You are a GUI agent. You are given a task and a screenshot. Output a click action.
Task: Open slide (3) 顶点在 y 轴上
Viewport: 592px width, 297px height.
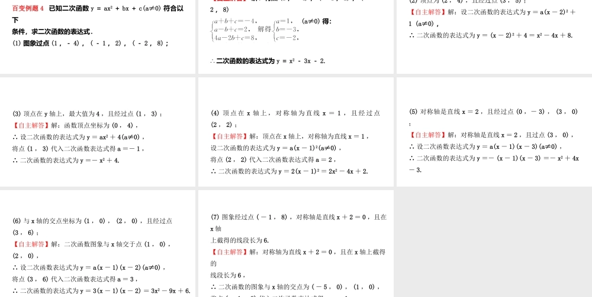point(98,132)
